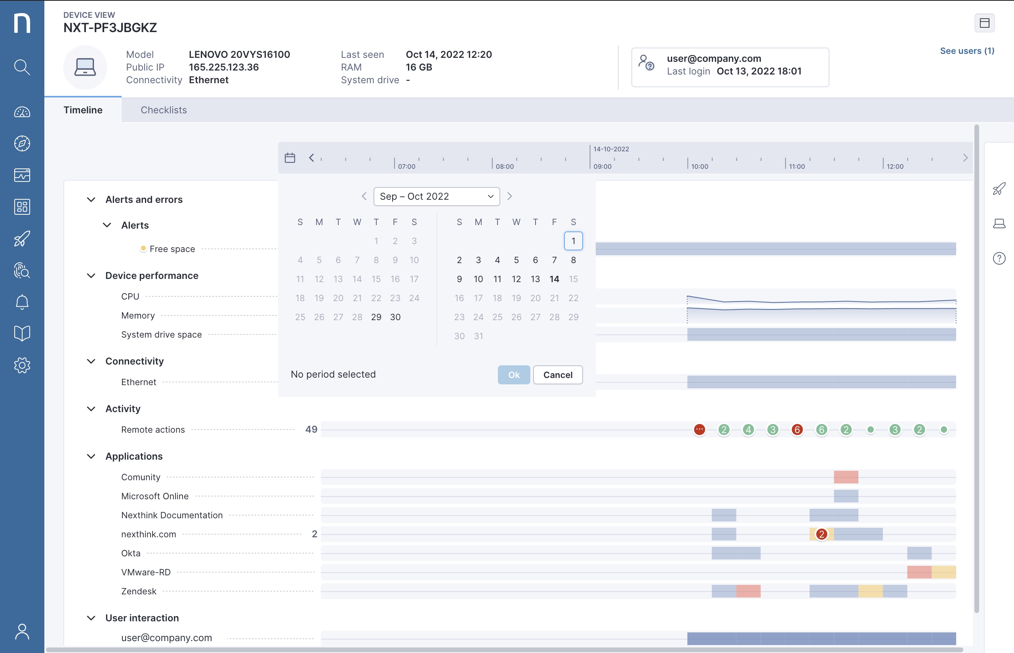Click the calendar icon on timeline
1014x653 pixels.
(x=290, y=158)
